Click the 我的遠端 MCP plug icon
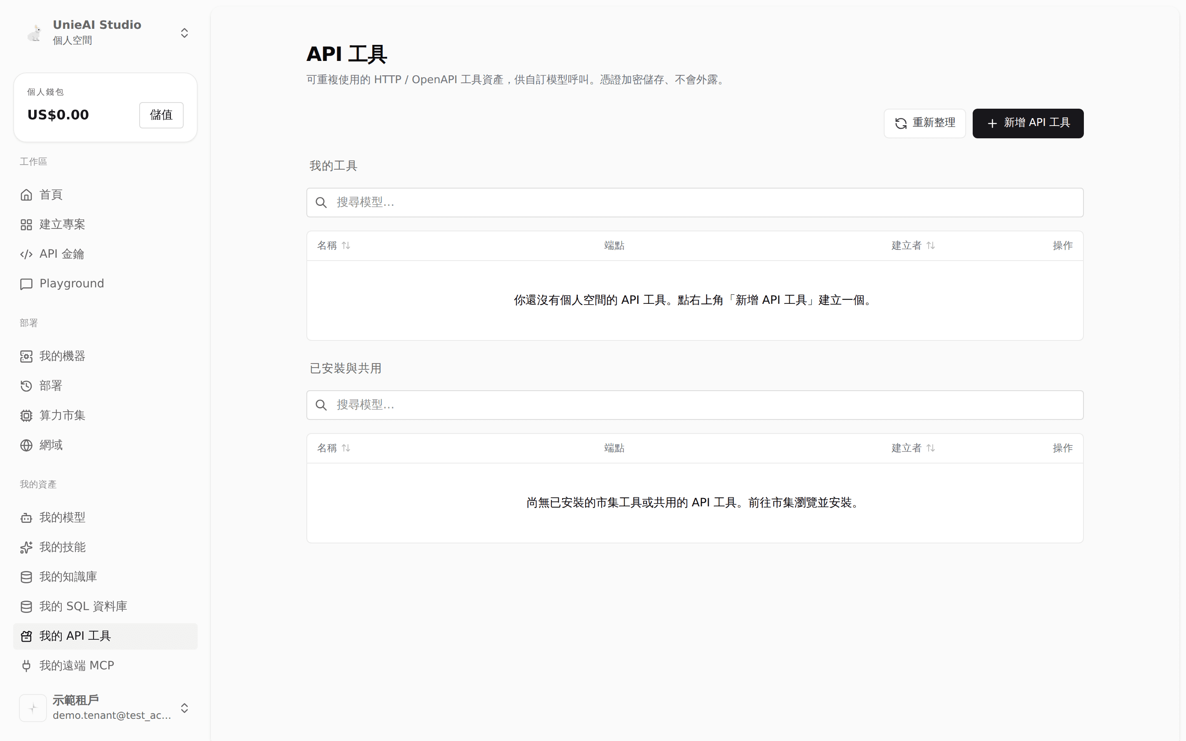Viewport: 1186px width, 741px height. pos(26,666)
